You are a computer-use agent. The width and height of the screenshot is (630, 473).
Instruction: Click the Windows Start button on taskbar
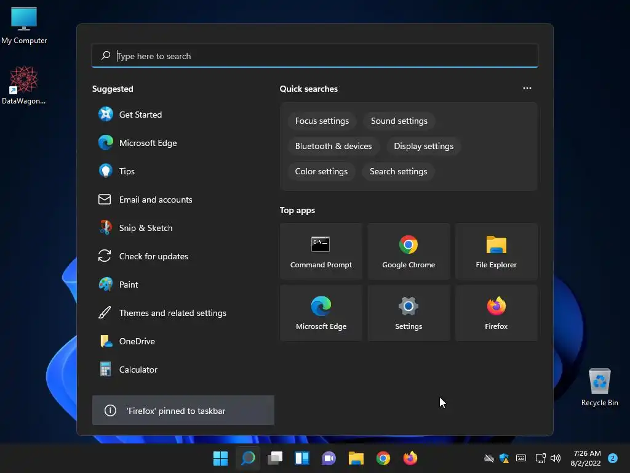[x=220, y=458]
